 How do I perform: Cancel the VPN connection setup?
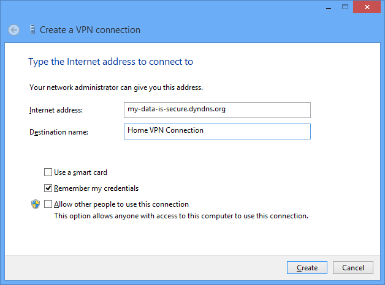pyautogui.click(x=353, y=268)
